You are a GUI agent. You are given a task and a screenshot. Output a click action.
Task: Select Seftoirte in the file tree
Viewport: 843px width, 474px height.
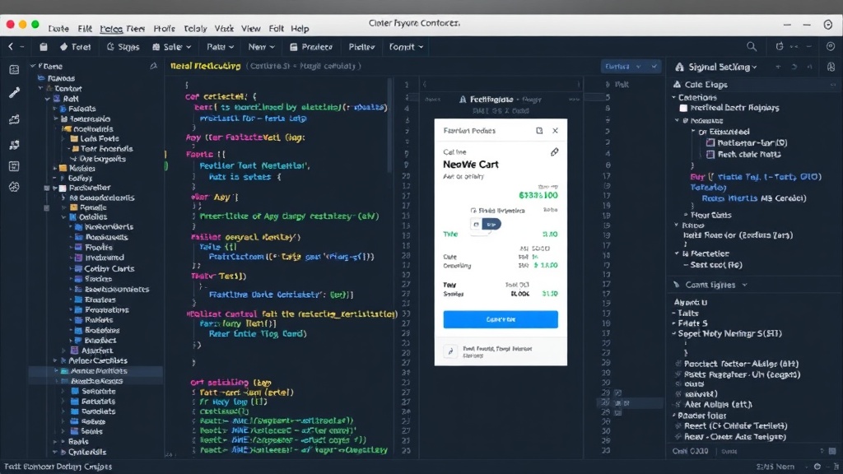click(99, 391)
